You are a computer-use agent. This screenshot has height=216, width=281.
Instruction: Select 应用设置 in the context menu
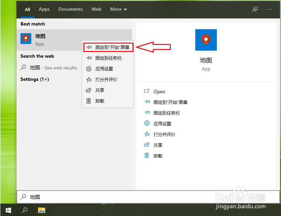[104, 68]
